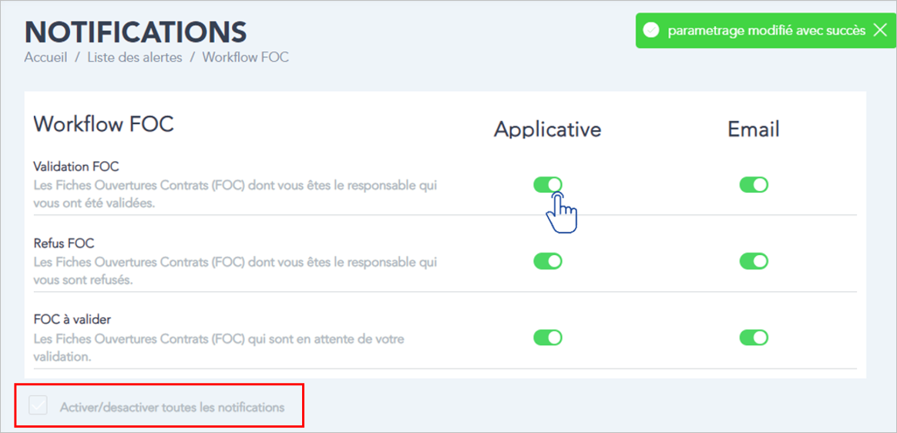The width and height of the screenshot is (897, 433).
Task: Turn off Email switch for FOC à valider
Action: tap(754, 337)
